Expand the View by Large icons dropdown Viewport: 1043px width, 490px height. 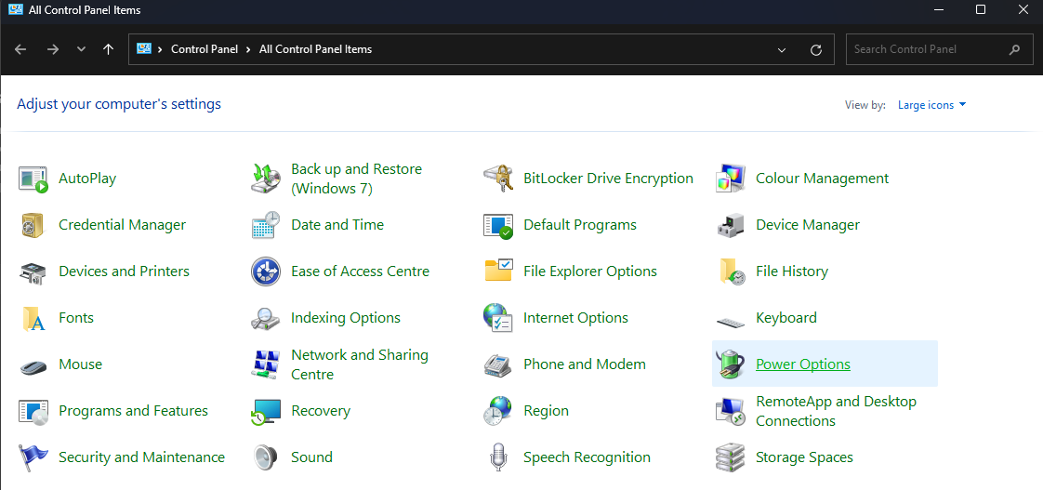(x=932, y=105)
